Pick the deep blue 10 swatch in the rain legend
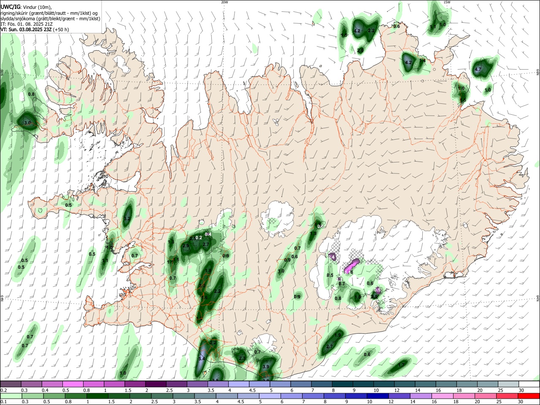The image size is (540, 405). coord(377,396)
